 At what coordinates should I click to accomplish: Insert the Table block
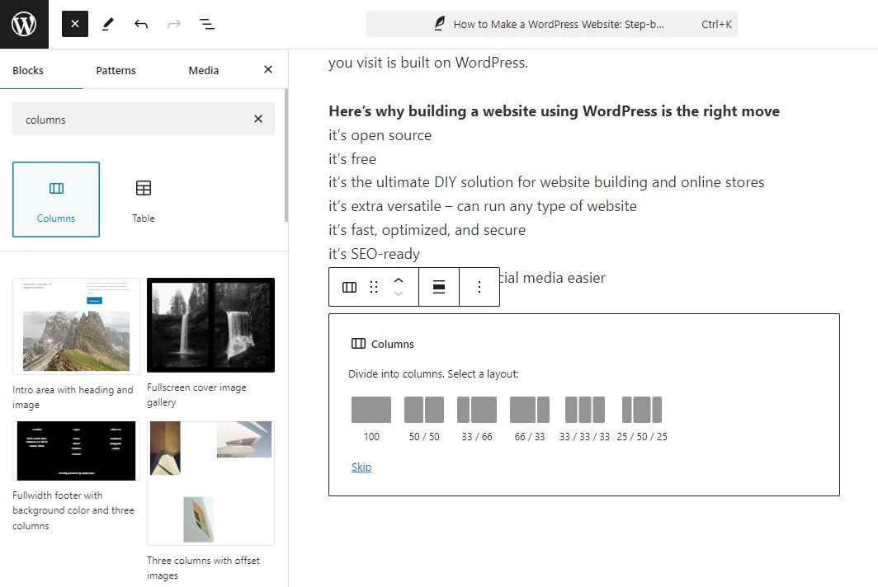click(144, 200)
